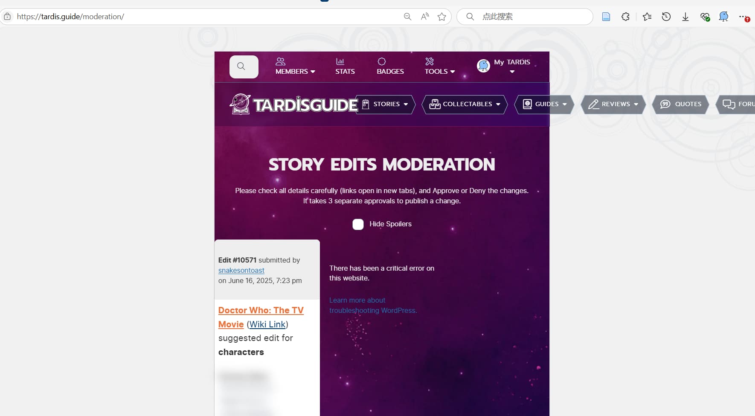
Task: Open Doctor Who: The TV Movie link
Action: coord(261,317)
